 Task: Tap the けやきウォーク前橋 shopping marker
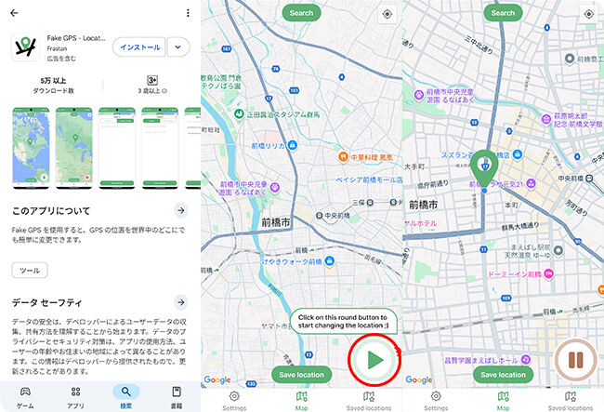329,261
